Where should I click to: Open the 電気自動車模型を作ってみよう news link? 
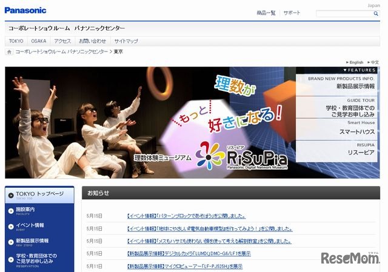coord(210,229)
